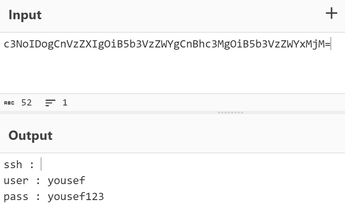Click the Output panel heading

(31, 136)
